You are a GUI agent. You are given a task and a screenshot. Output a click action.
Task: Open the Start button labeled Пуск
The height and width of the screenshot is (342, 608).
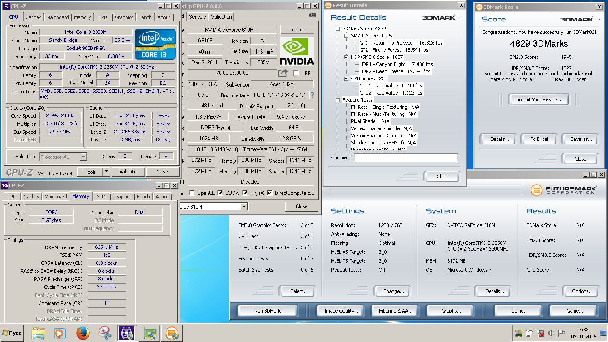[x=12, y=333]
